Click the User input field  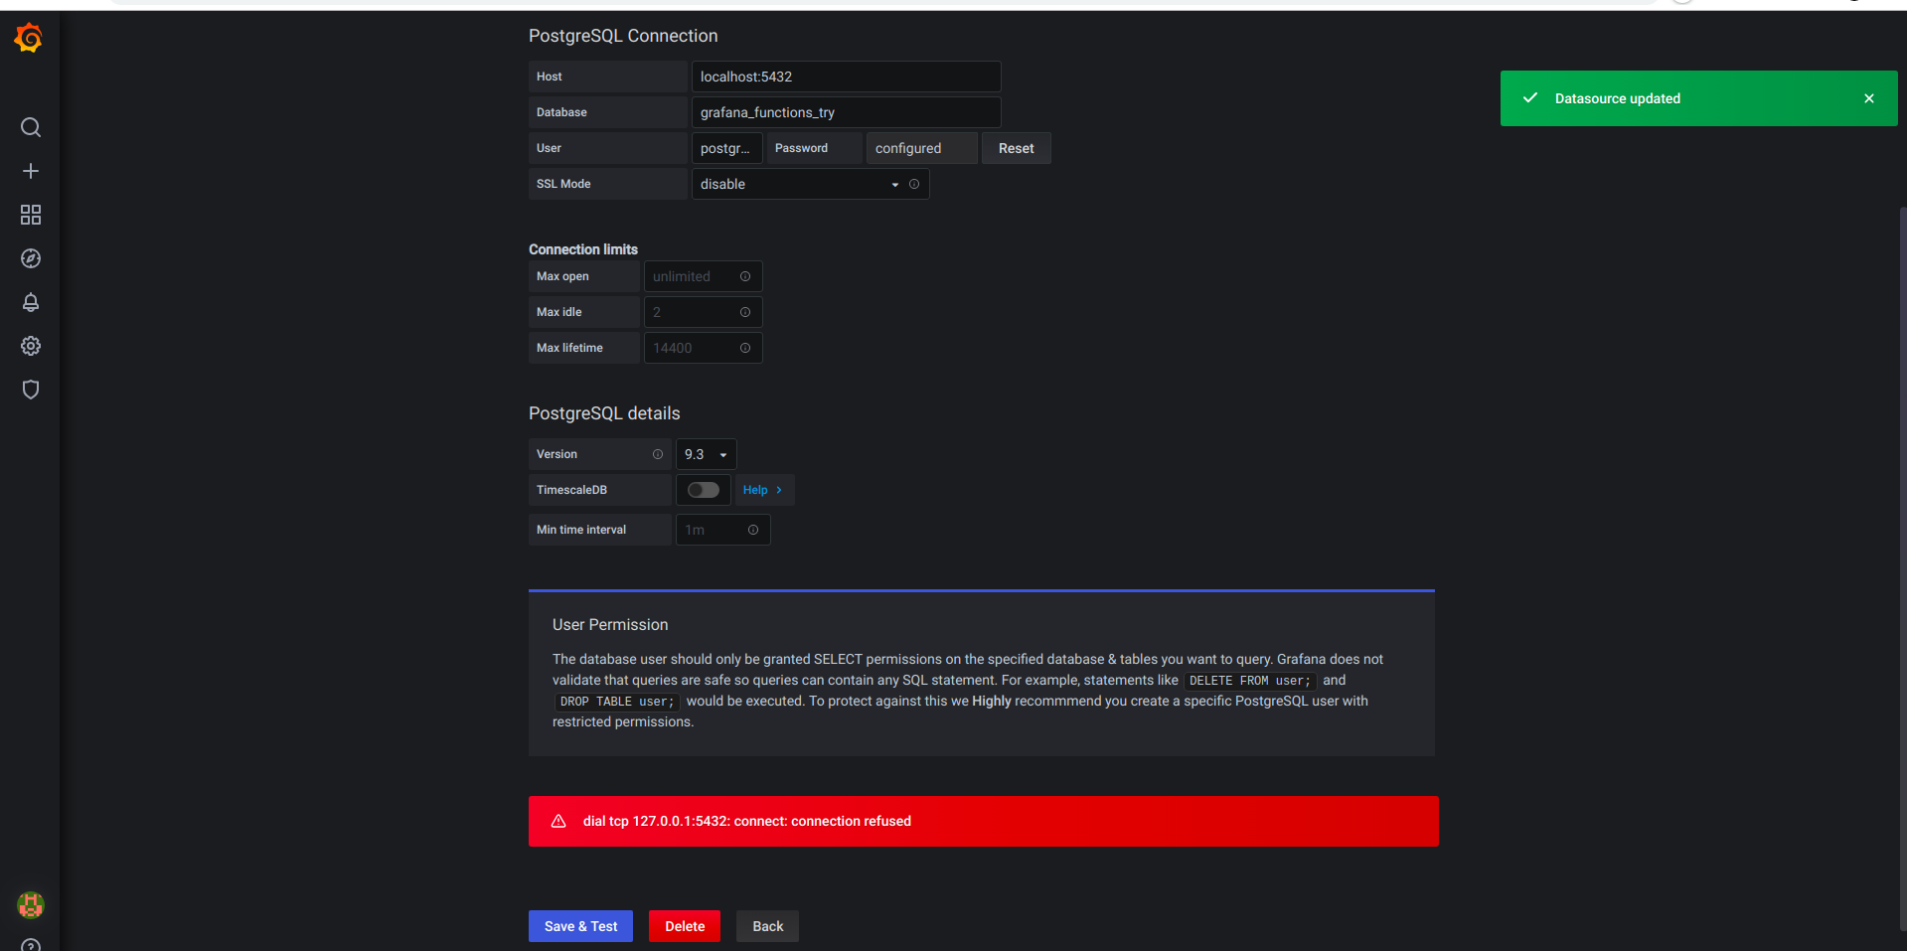click(727, 148)
